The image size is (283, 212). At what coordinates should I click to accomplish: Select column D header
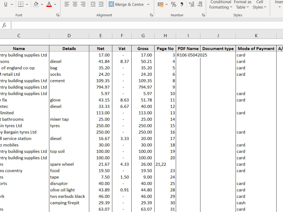tap(69, 36)
